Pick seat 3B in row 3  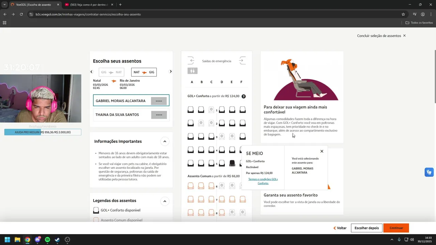pyautogui.click(x=201, y=136)
